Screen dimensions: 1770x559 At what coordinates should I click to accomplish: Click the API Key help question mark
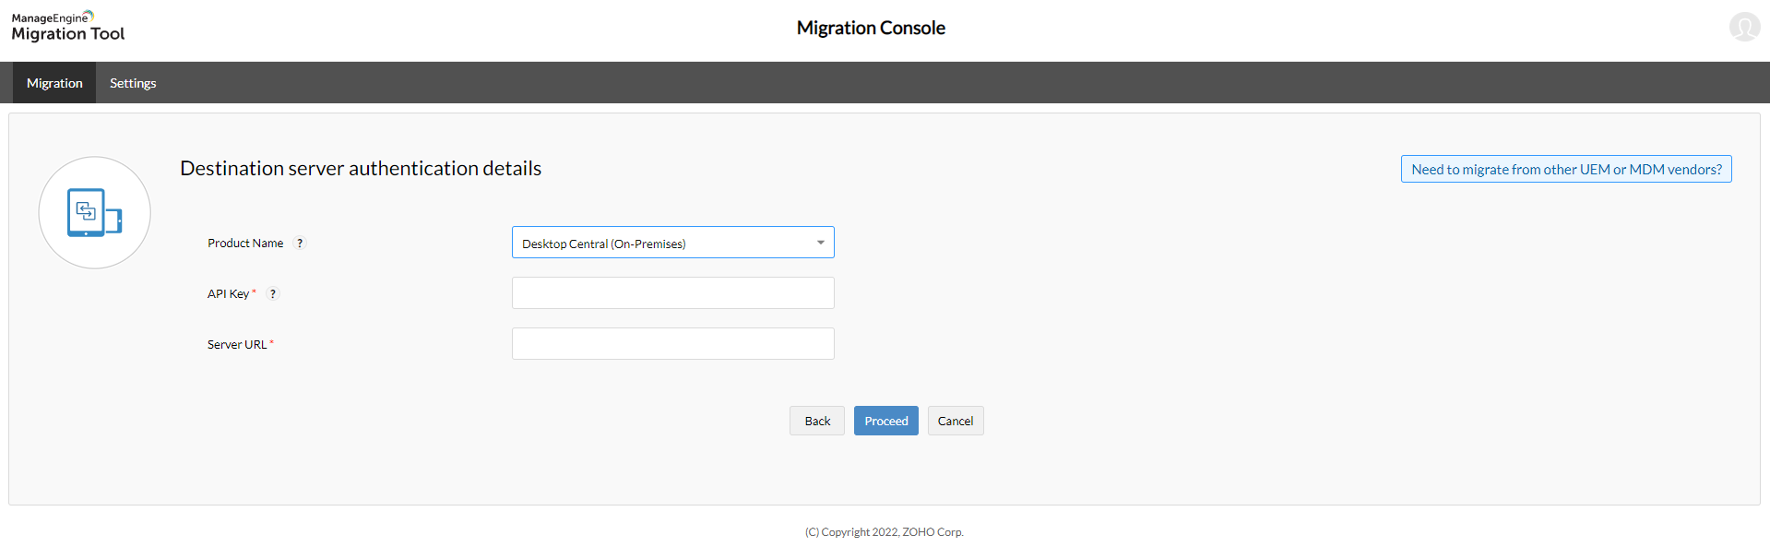point(272,294)
